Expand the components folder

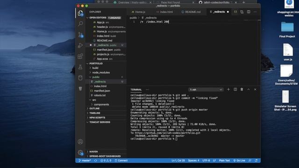point(101,105)
